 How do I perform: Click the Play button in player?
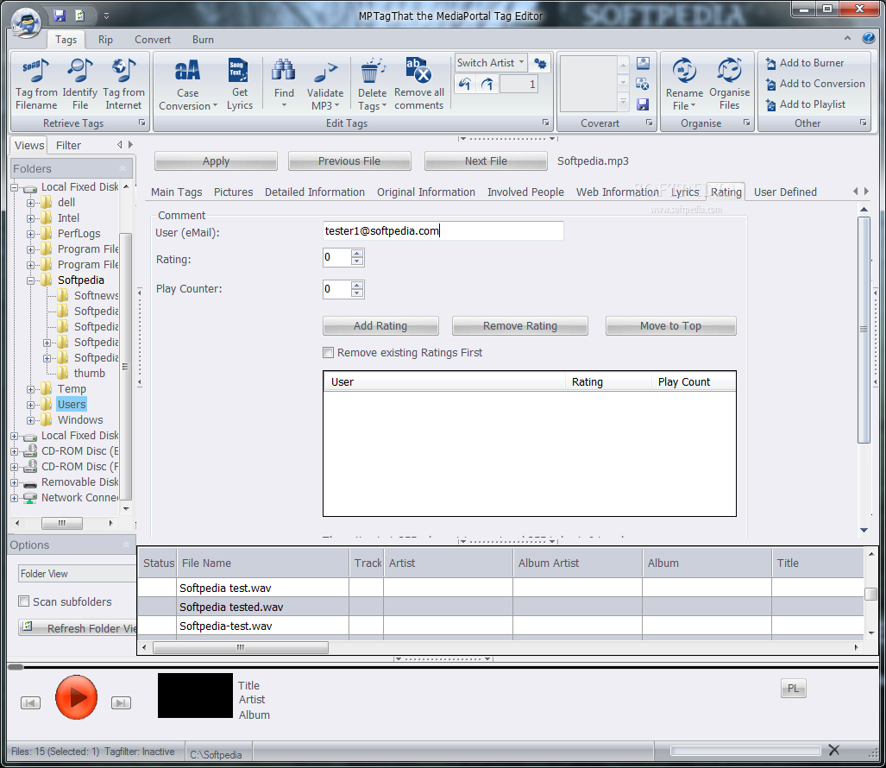[x=76, y=697]
